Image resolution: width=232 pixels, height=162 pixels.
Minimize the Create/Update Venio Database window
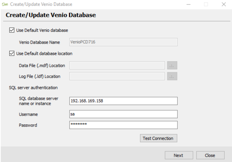(x=188, y=4)
